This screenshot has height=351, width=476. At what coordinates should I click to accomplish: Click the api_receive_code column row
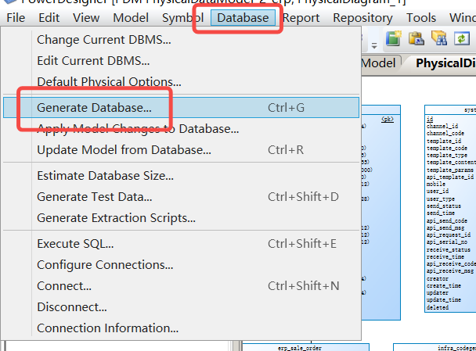[451, 264]
